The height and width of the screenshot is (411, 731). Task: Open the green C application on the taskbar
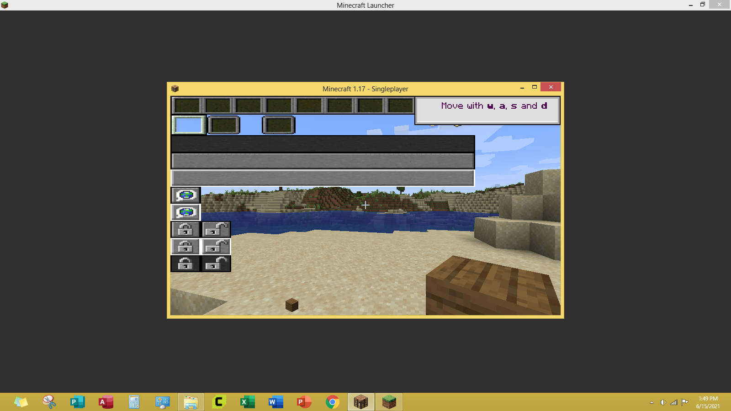[219, 402]
